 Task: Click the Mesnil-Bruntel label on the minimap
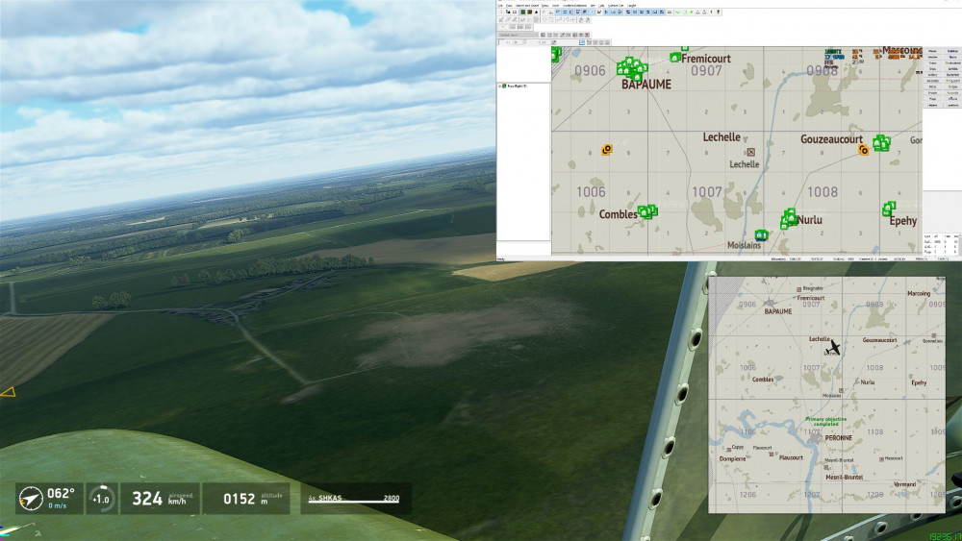coord(844,478)
